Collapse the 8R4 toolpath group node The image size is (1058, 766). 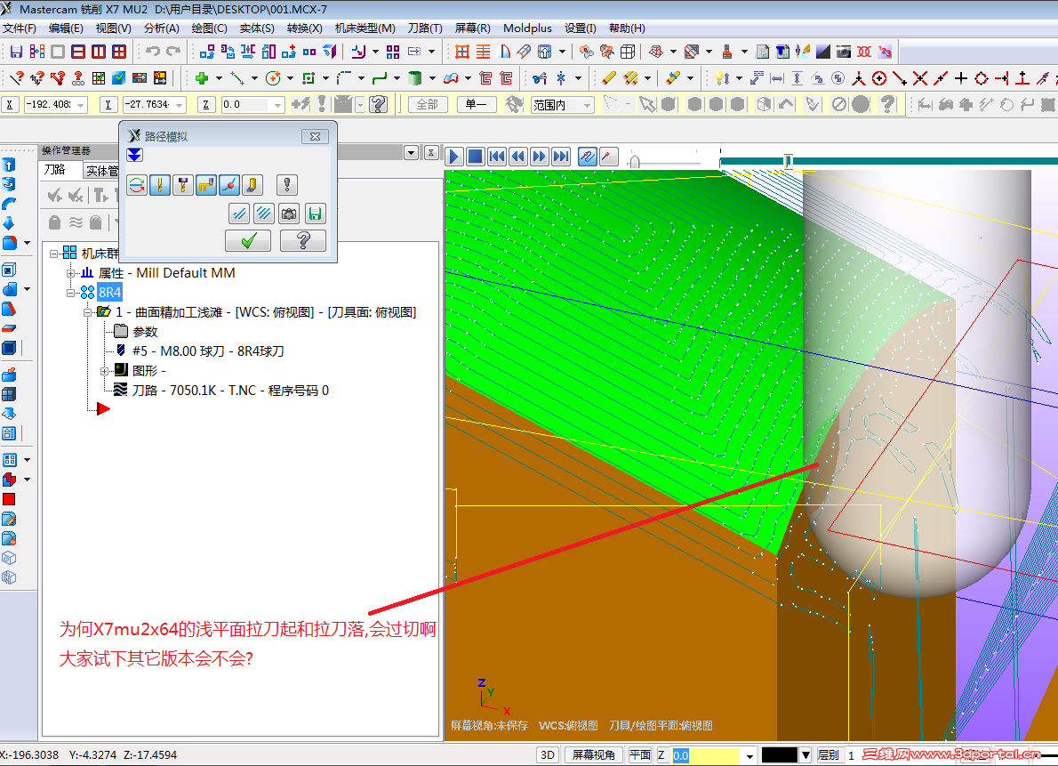pyautogui.click(x=70, y=293)
